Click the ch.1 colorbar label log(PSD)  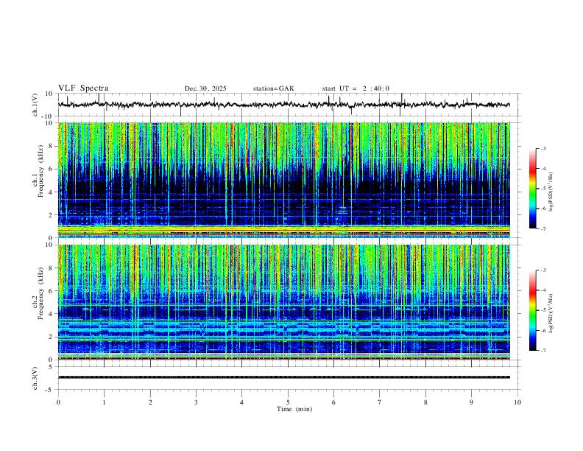[x=551, y=192]
